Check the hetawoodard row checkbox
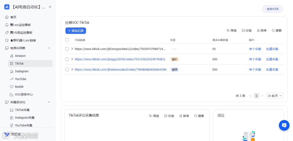Image resolution: width=293 pixels, height=141 pixels. point(67,70)
